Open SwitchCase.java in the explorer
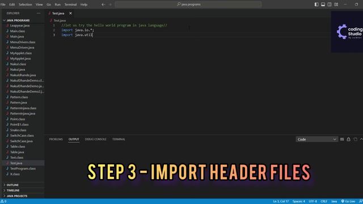The height and width of the screenshot is (204, 363). tap(22, 141)
